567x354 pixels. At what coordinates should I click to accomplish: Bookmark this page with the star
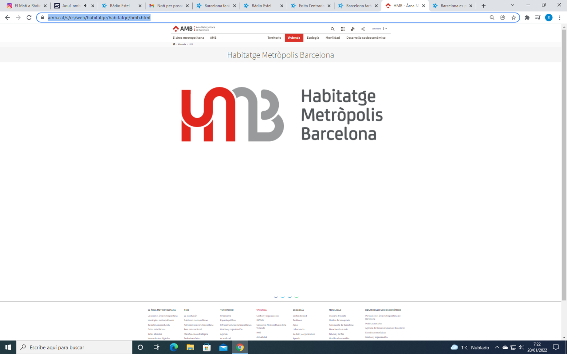point(513,17)
